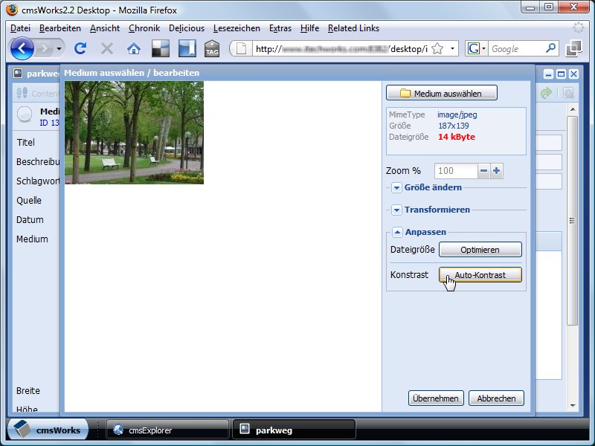The width and height of the screenshot is (595, 446).
Task: Open the Bearbeiten menu
Action: [60, 28]
